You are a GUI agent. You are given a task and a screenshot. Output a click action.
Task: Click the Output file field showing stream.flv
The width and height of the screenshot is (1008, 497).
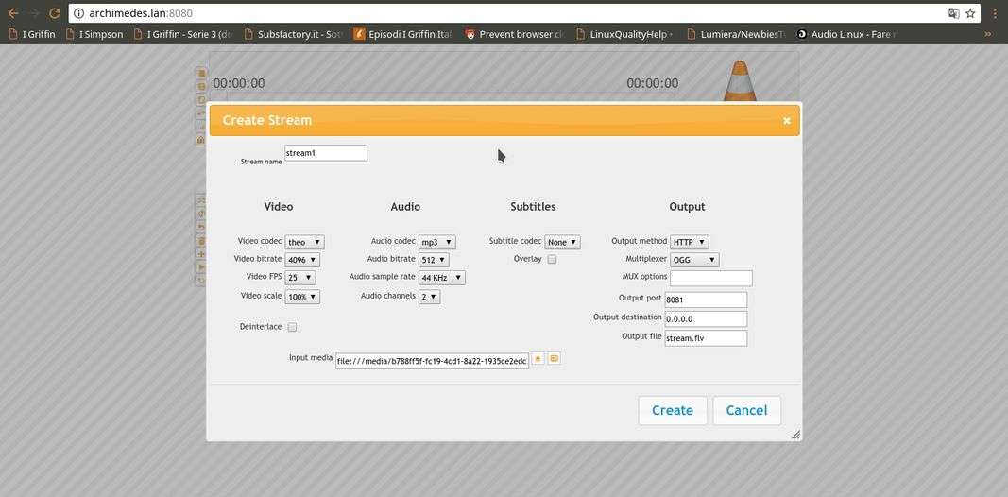coord(706,338)
